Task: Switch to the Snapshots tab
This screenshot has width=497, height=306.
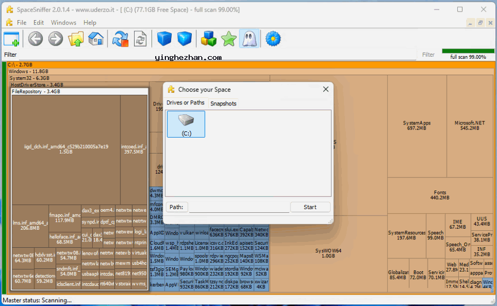Action: pyautogui.click(x=224, y=104)
